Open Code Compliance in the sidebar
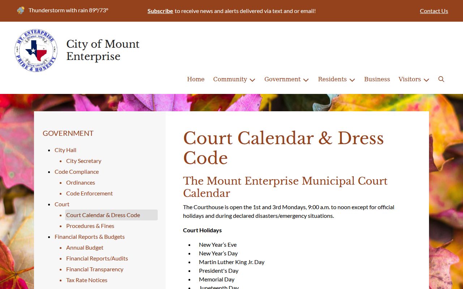Viewport: 463px width, 289px height. (x=77, y=172)
